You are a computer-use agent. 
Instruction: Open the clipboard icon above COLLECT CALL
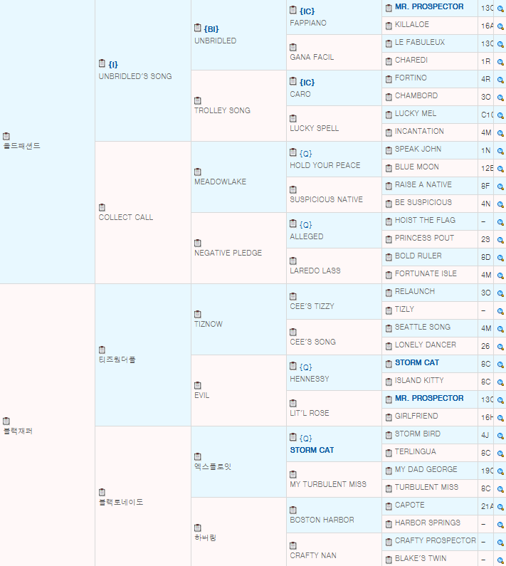(102, 207)
